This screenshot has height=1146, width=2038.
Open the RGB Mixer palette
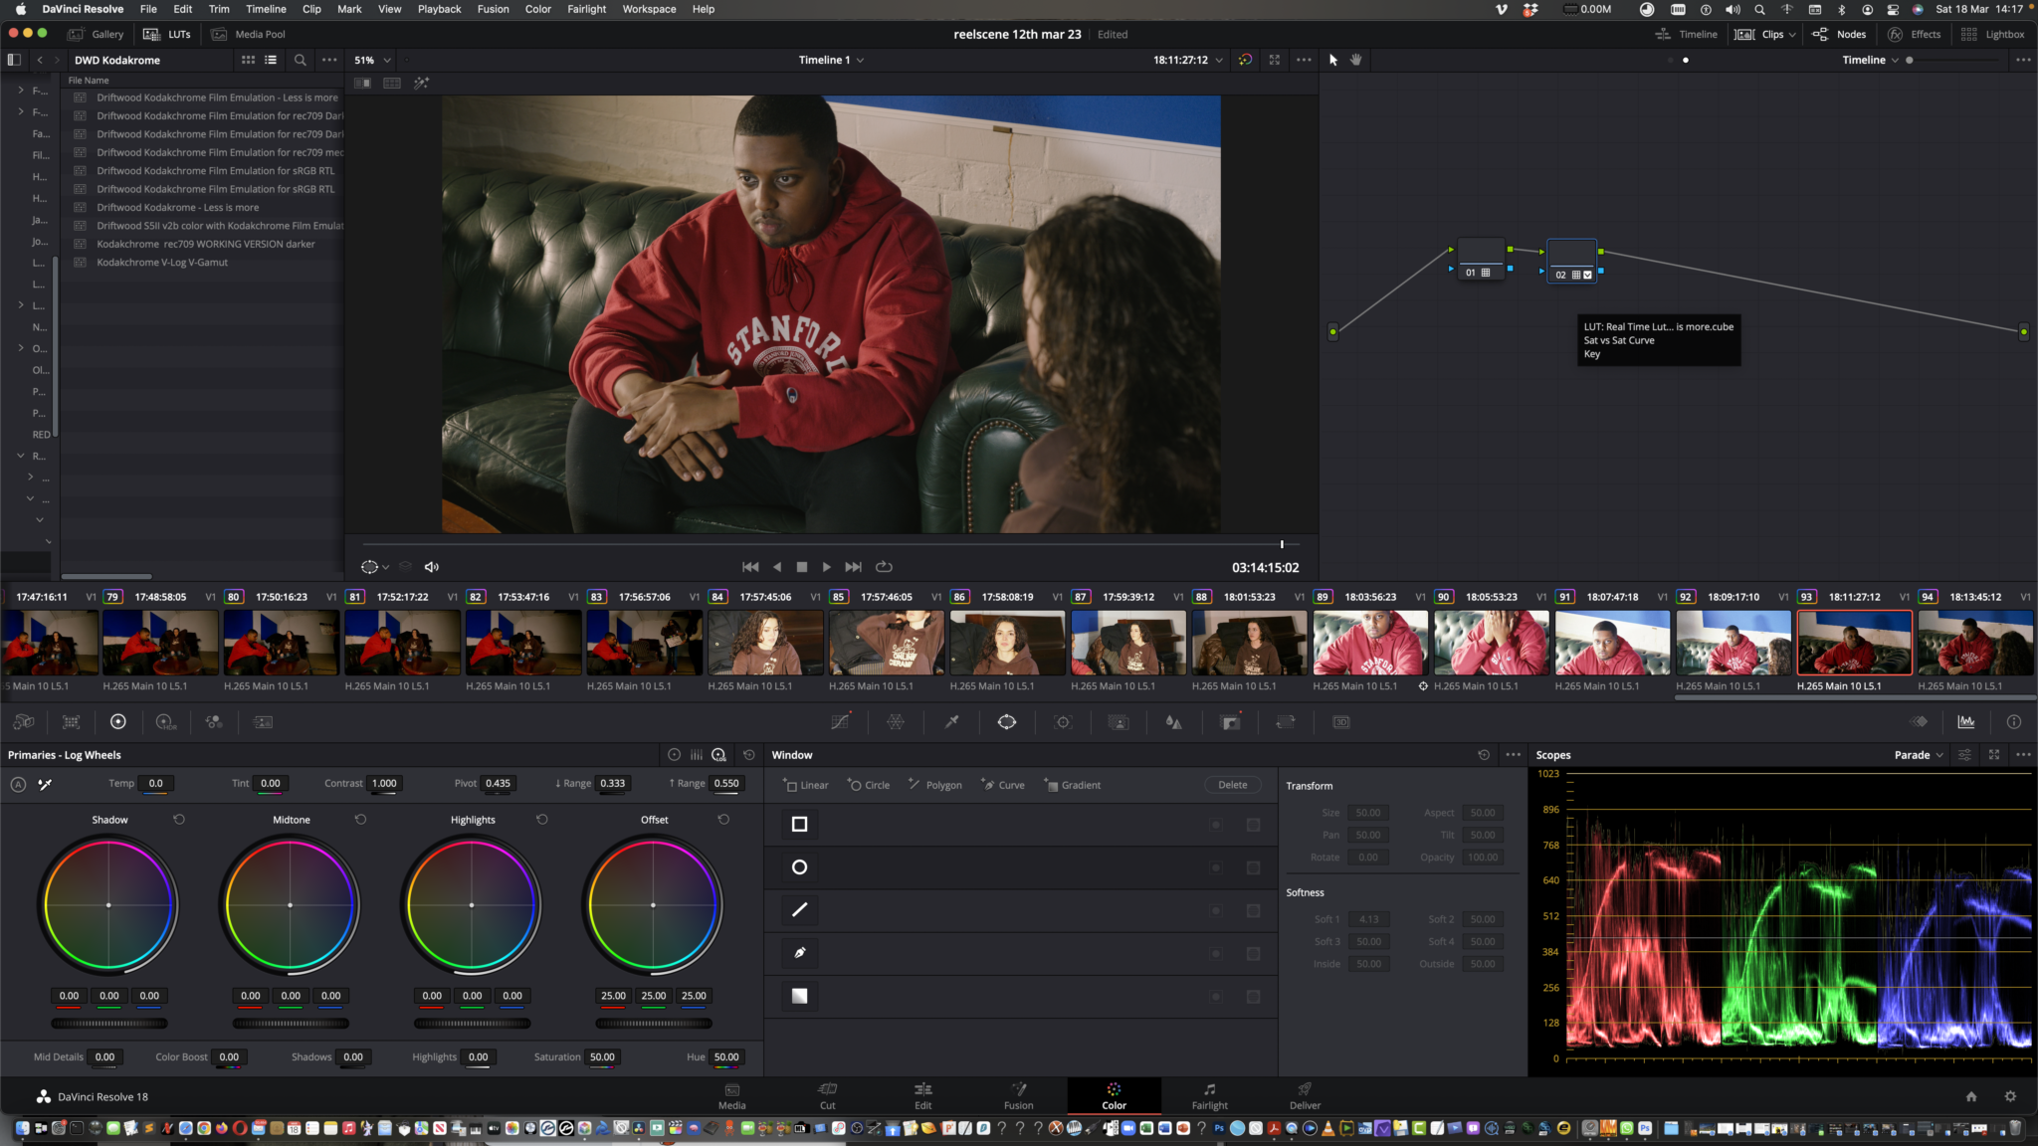pos(213,722)
